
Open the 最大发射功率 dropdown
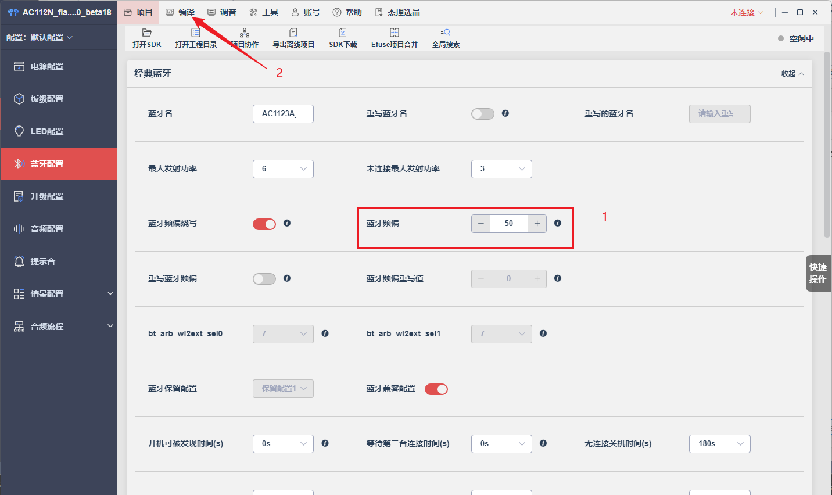pyautogui.click(x=283, y=169)
